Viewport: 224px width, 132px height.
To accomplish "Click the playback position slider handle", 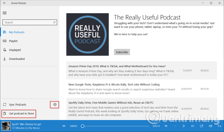I will (x=83, y=126).
